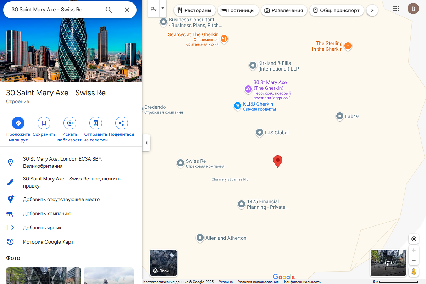Open the first photo under Фото
The image size is (426, 284).
click(43, 275)
